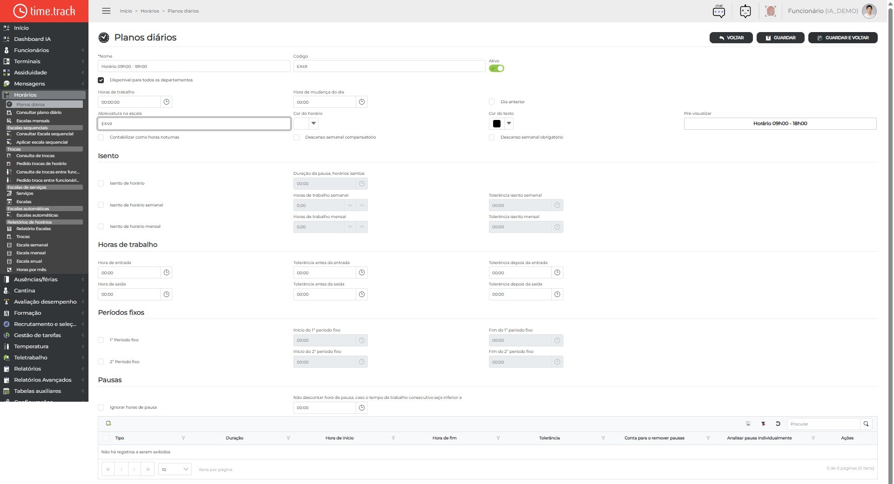894x484 pixels.
Task: Check Ignorar horas de pausa
Action: pyautogui.click(x=101, y=407)
